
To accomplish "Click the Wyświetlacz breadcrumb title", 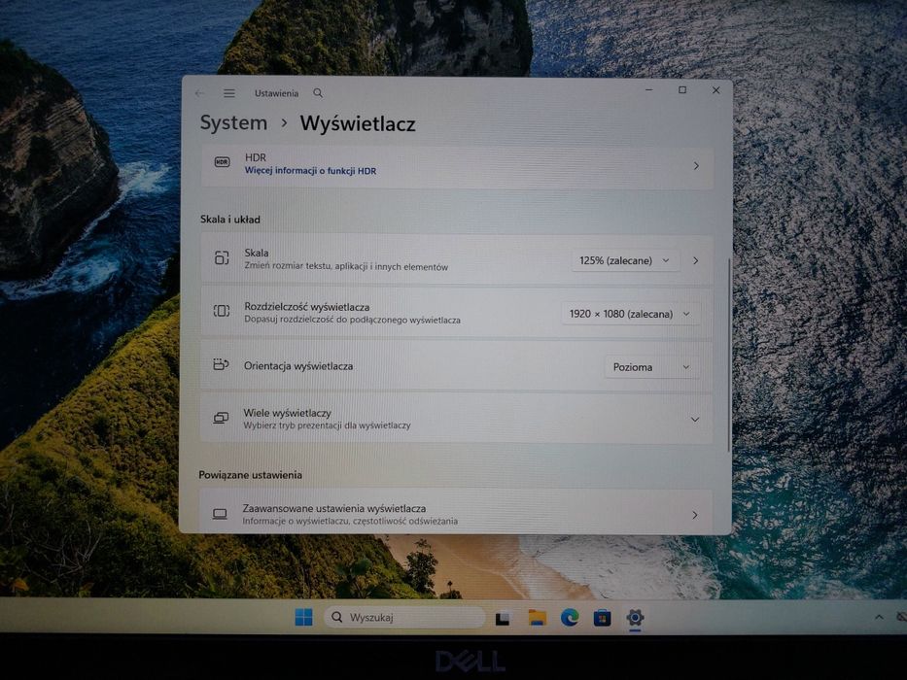I will (x=358, y=123).
